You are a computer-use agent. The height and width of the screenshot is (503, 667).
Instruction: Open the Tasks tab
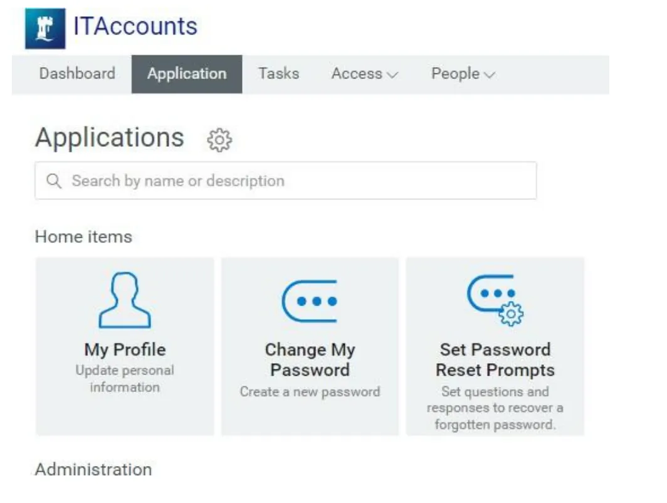coord(278,74)
